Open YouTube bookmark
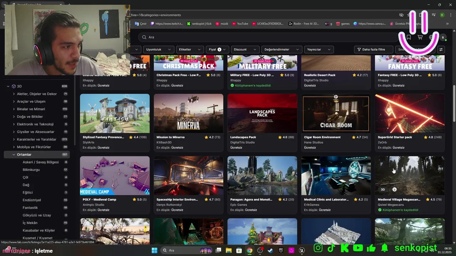 point(240,24)
